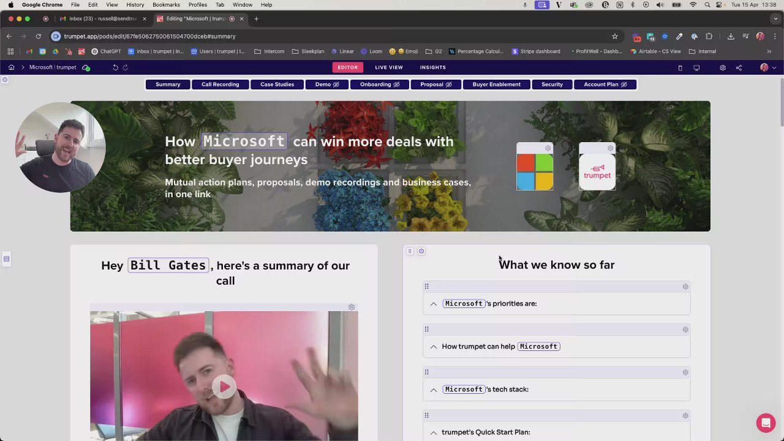Open the History menu in the menu bar
This screenshot has height=441, width=784.
(135, 5)
